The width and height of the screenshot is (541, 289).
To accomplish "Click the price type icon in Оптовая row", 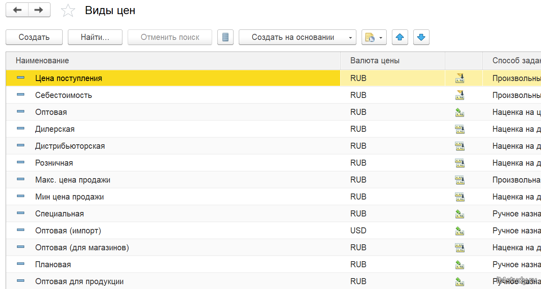I will (x=459, y=112).
